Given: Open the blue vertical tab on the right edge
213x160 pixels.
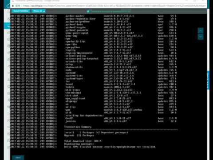Looking at the screenshot, I should pyautogui.click(x=208, y=80).
